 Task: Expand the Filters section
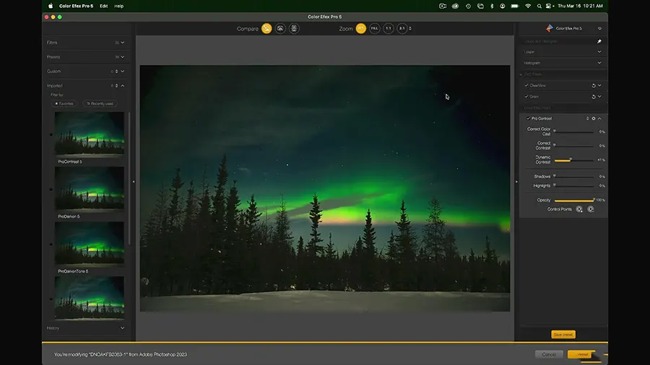coord(123,43)
